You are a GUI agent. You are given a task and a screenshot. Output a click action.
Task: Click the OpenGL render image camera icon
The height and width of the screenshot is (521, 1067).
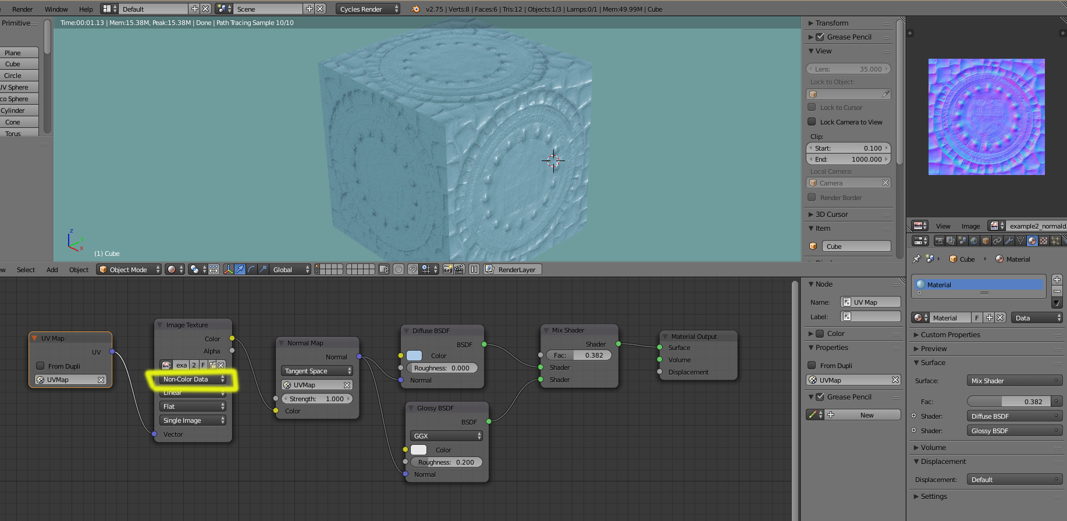[x=447, y=269]
